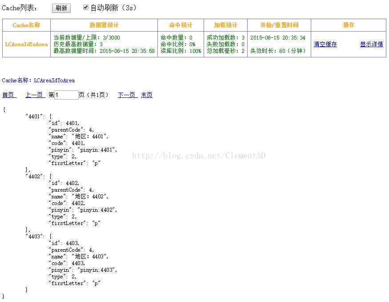Select the 数据量统计 column header
The image size is (389, 302).
pos(104,25)
